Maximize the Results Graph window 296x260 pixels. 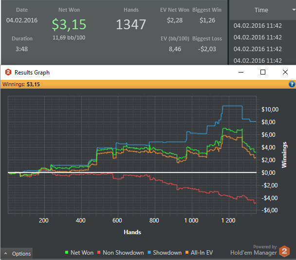[x=263, y=72]
